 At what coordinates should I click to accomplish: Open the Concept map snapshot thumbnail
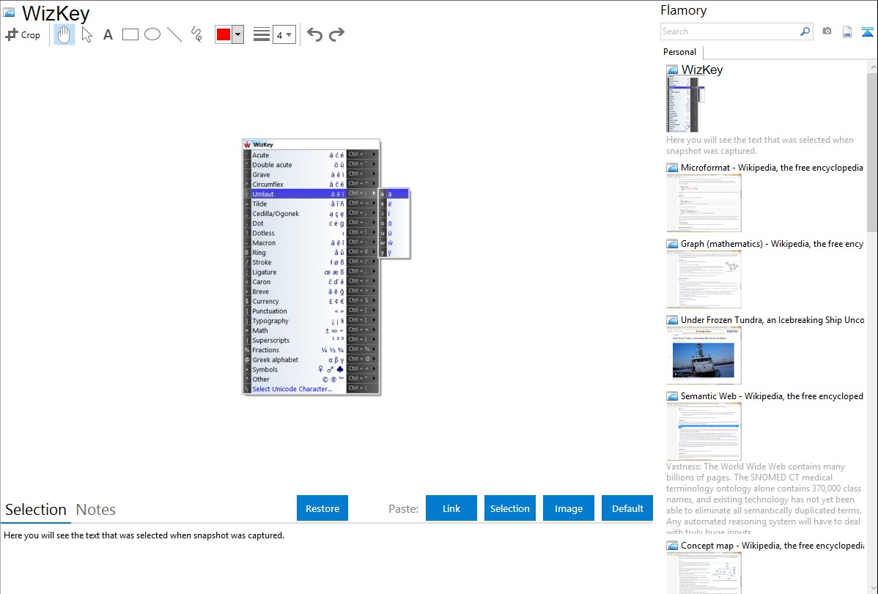click(x=704, y=573)
